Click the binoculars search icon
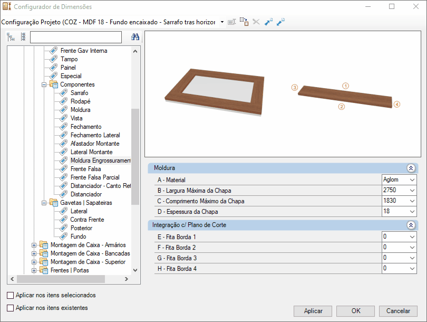 click(135, 37)
